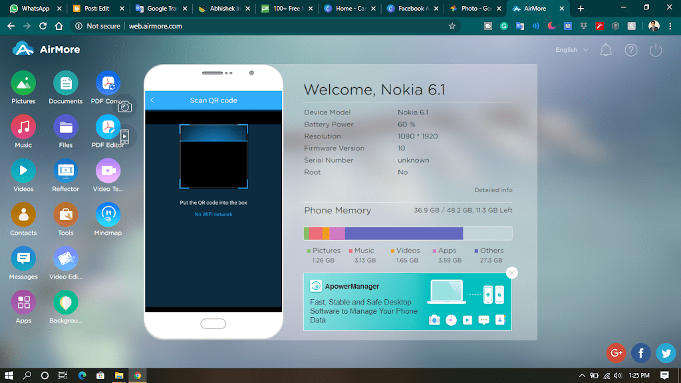Open the Documents section
The image size is (681, 383).
(66, 83)
